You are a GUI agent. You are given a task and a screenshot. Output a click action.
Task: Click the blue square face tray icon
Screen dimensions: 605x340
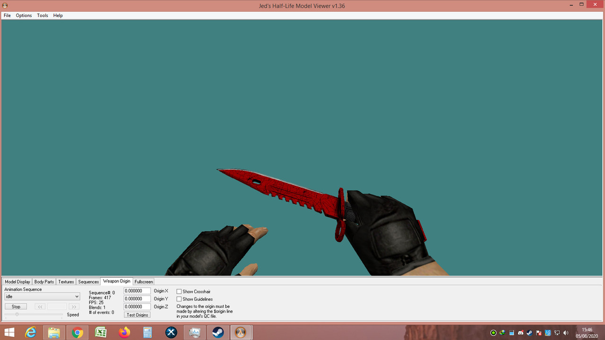(548, 333)
